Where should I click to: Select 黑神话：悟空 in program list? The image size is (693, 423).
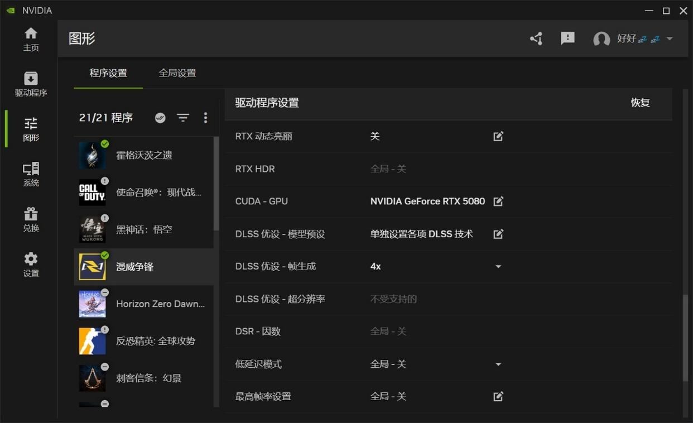(x=144, y=229)
